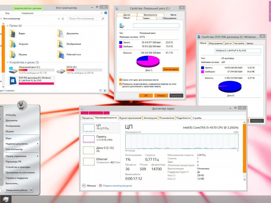Select the DVD RW дисковод (E:) icon

point(13,81)
